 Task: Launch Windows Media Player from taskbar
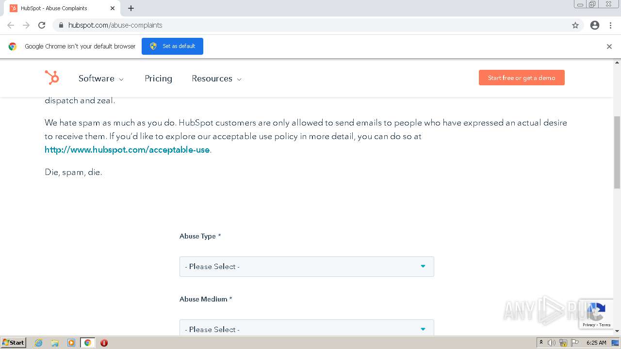point(71,343)
